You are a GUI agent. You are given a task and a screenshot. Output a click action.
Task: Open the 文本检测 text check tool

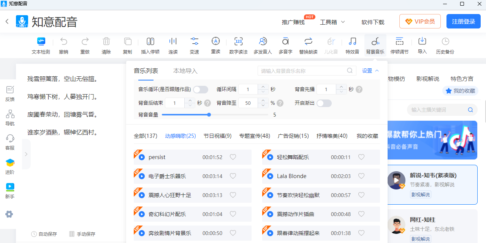(41, 46)
